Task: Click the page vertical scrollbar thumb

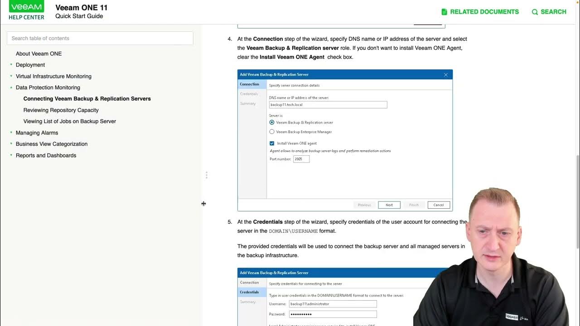Action: 577,201
